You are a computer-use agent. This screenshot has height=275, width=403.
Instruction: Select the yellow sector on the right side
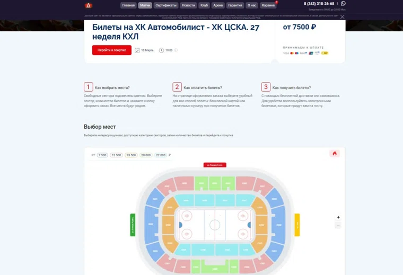(297, 225)
